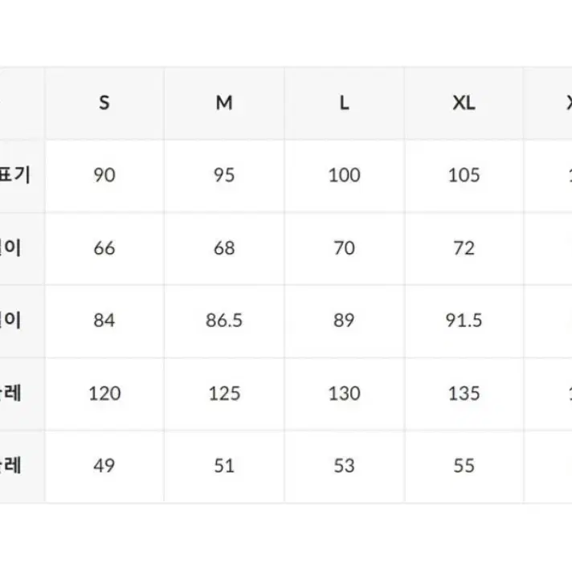Click the cell showing 95
Screen dimensions: 572x572
tap(224, 175)
